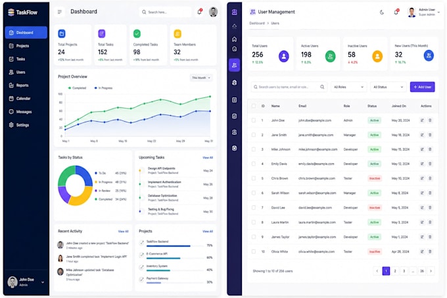
Task: Click the Total Users purple circle icon
Action: [x=284, y=56]
